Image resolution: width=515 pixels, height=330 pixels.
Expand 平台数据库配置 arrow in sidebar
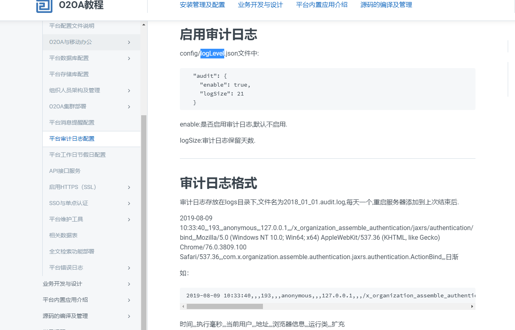coord(129,58)
